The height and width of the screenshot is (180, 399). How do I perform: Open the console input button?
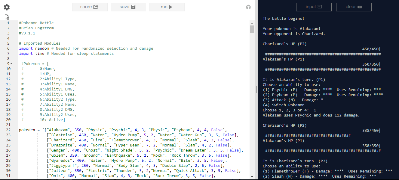(314, 7)
